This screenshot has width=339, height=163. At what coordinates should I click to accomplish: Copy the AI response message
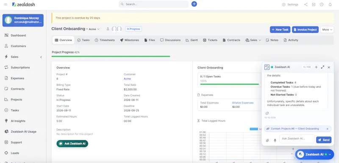[x=267, y=113]
